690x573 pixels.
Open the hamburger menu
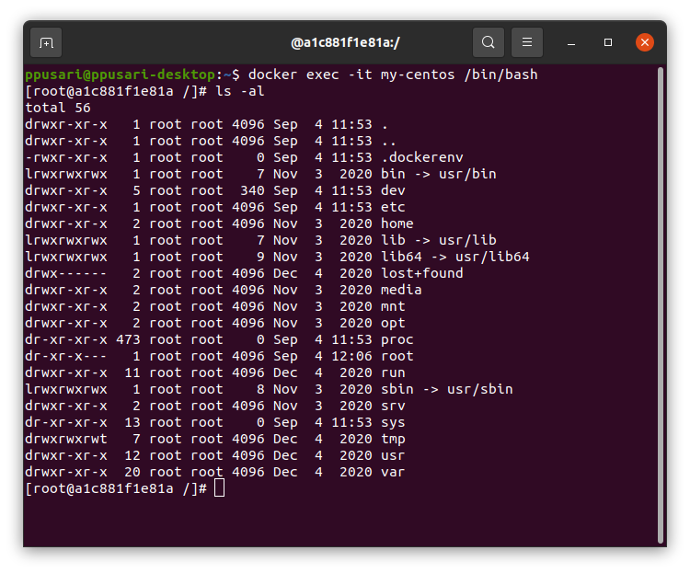(527, 42)
